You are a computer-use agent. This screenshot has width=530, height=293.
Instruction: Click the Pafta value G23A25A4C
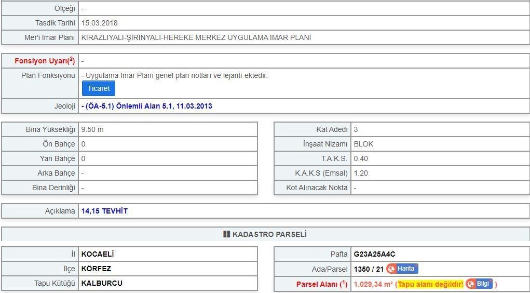click(374, 254)
